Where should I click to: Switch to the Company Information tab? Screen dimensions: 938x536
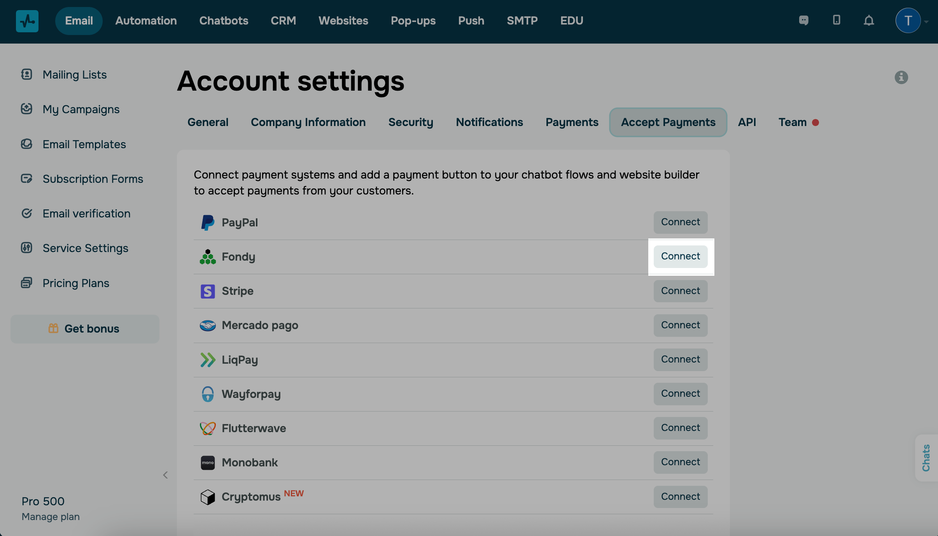point(308,122)
